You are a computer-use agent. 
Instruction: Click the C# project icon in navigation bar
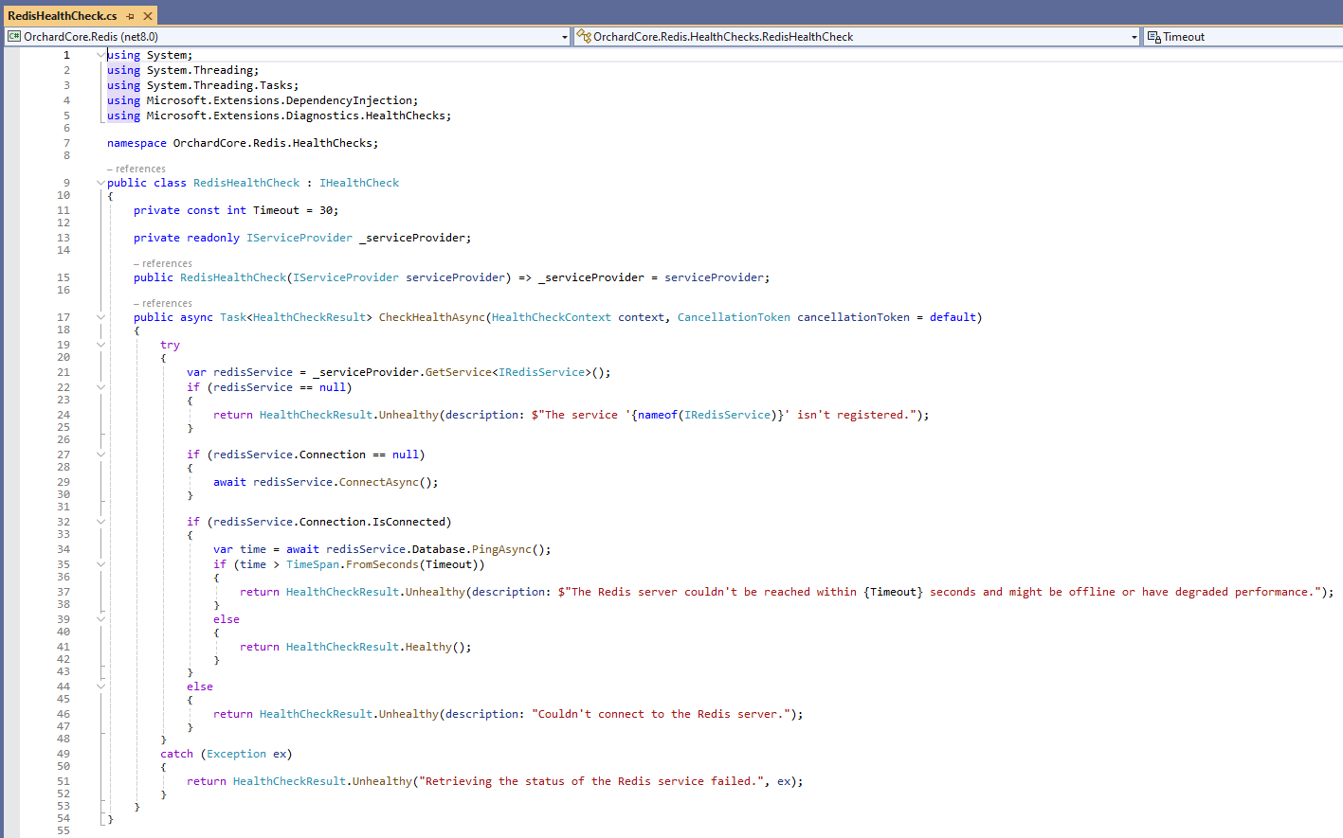(14, 37)
